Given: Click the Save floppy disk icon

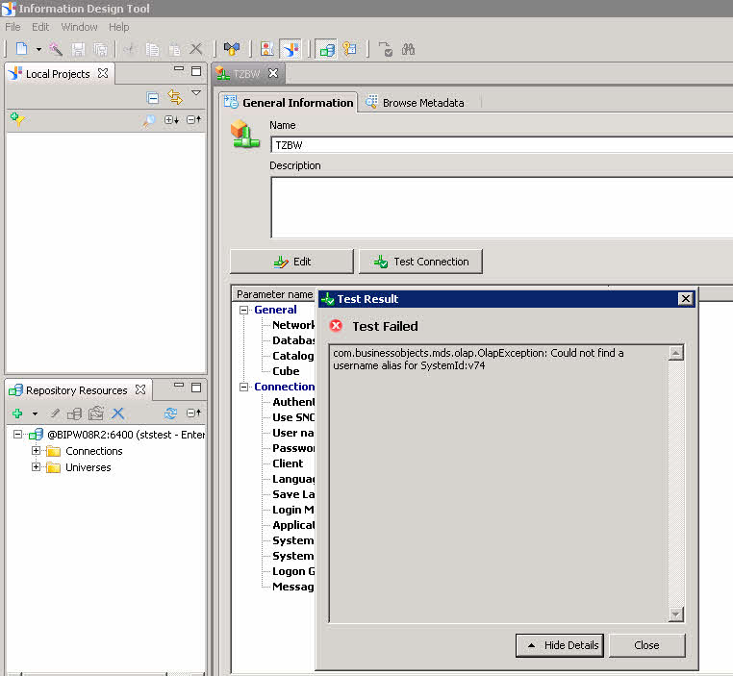Looking at the screenshot, I should pyautogui.click(x=78, y=49).
